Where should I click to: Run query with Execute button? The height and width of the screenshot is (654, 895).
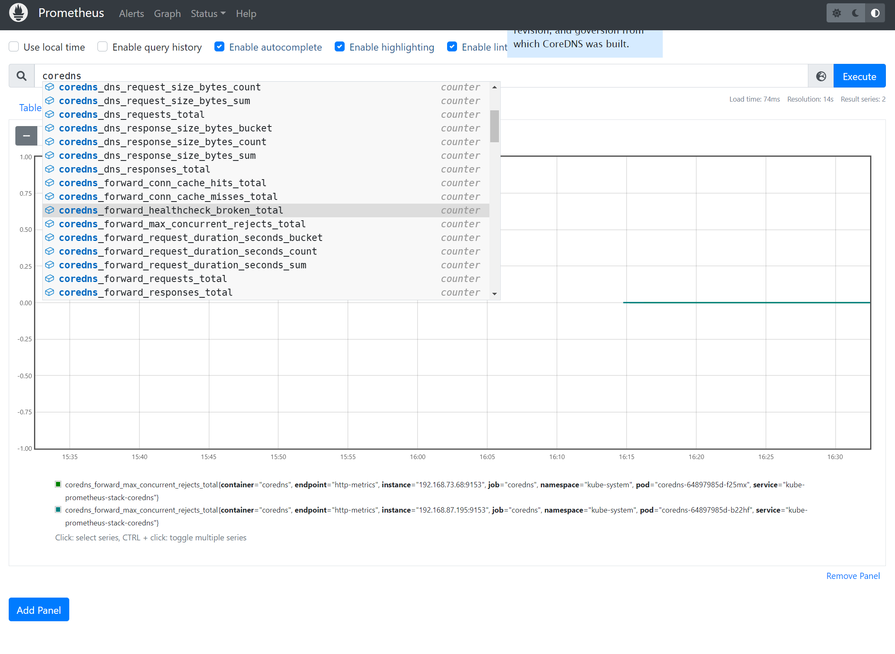859,76
